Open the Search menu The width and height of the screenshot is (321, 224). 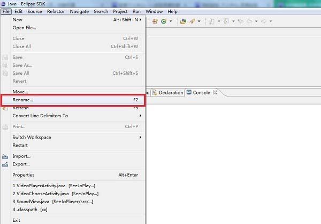point(101,11)
